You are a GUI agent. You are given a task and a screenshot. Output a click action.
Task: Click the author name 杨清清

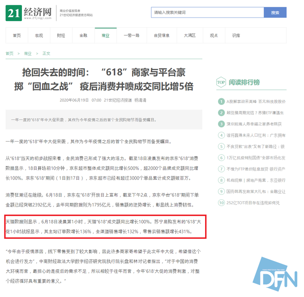tap(141, 100)
